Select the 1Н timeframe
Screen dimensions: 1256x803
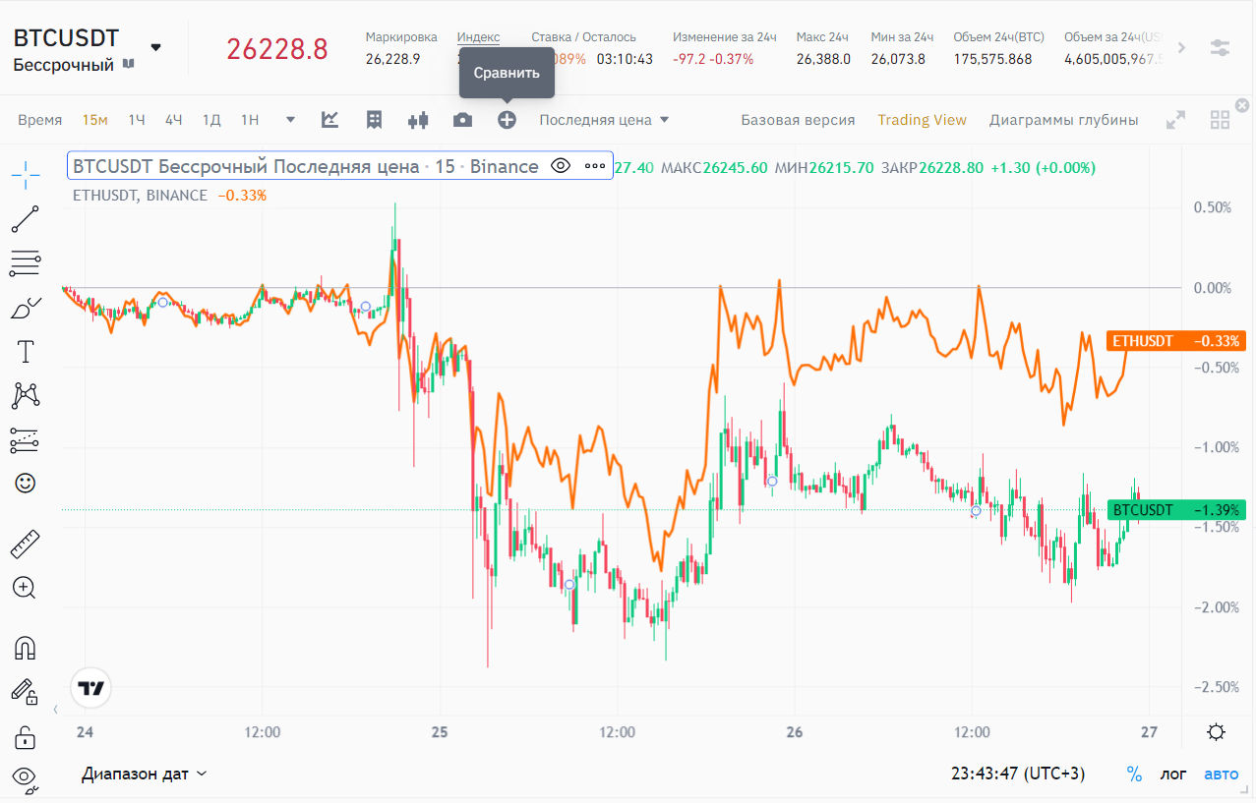tap(250, 120)
